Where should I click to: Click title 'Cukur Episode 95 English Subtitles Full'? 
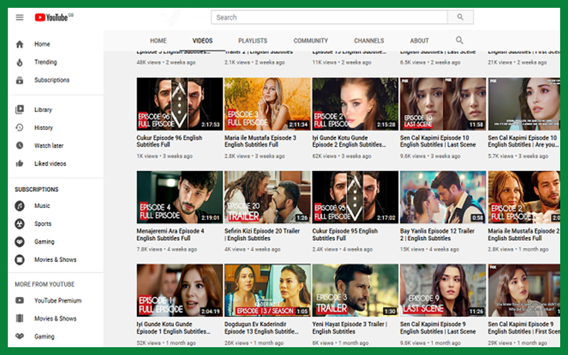pos(345,234)
